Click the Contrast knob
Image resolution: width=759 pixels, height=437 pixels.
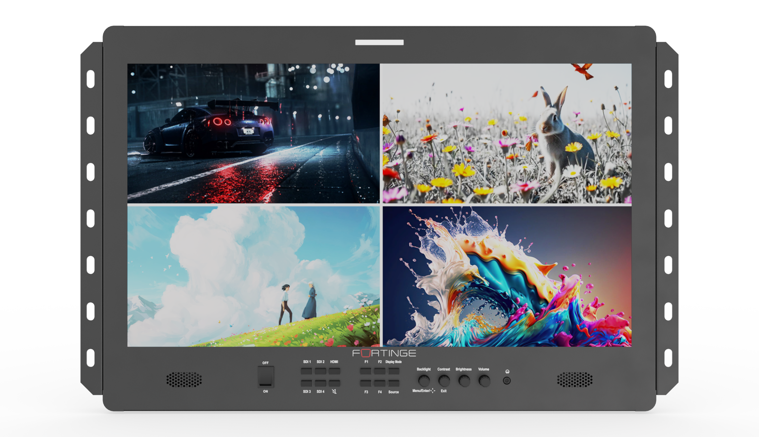tap(444, 381)
